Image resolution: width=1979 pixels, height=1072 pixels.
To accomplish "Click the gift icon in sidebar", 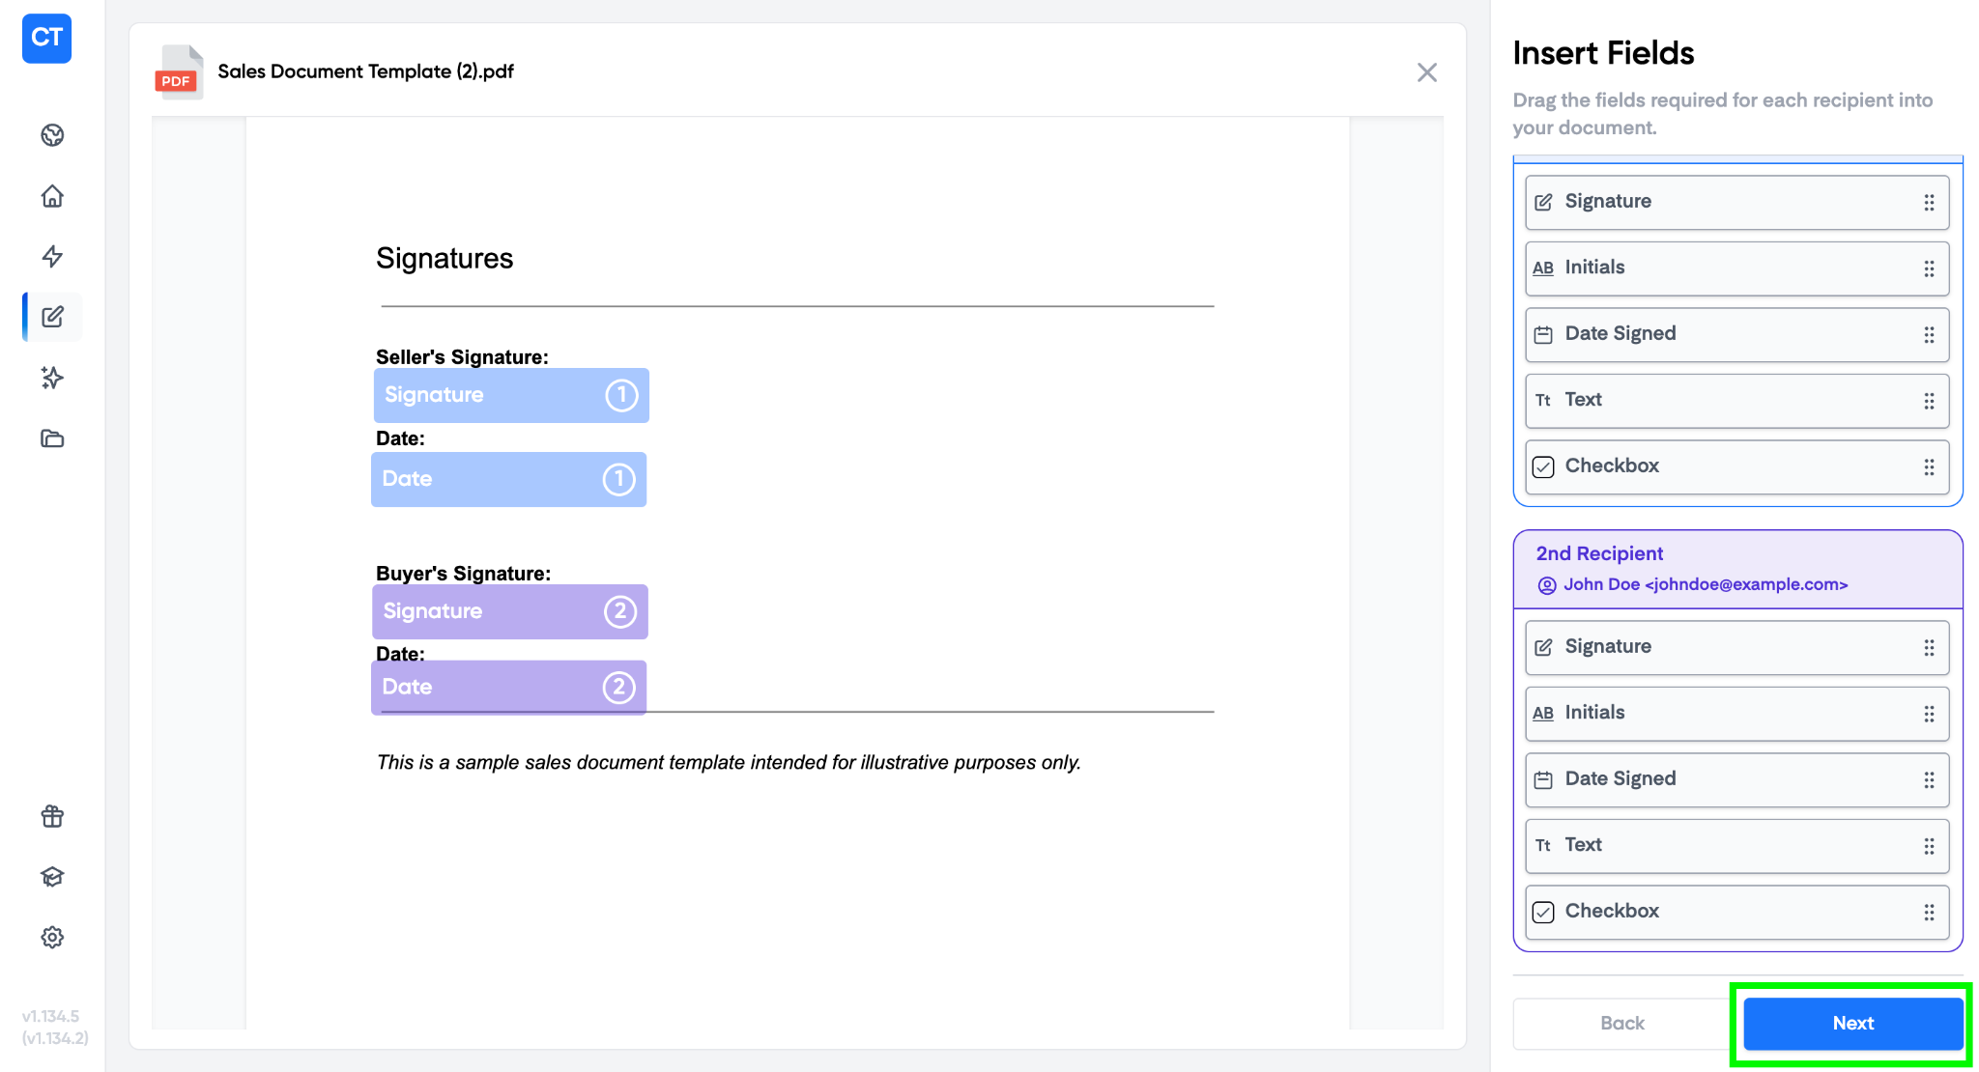I will [x=52, y=816].
